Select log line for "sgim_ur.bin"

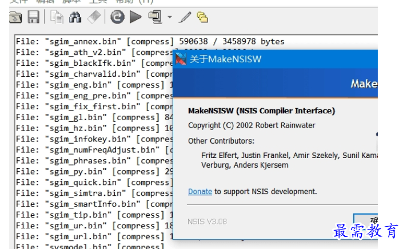tap(94, 226)
